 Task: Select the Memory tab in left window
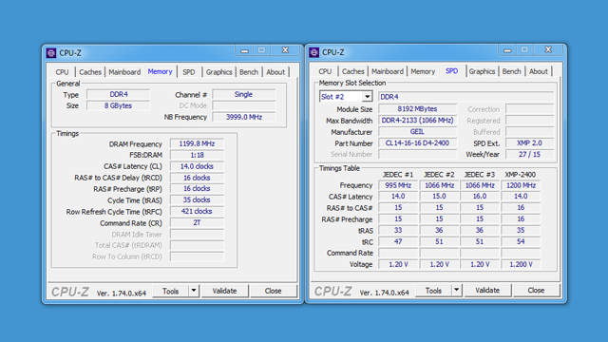coord(160,71)
